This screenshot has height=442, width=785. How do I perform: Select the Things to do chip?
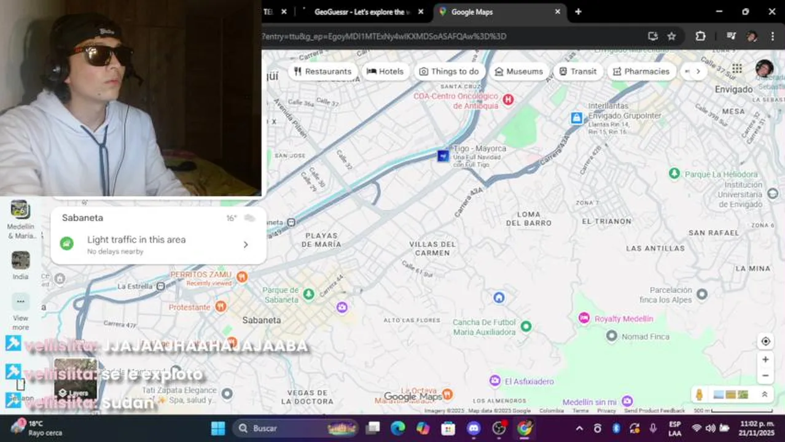(449, 71)
